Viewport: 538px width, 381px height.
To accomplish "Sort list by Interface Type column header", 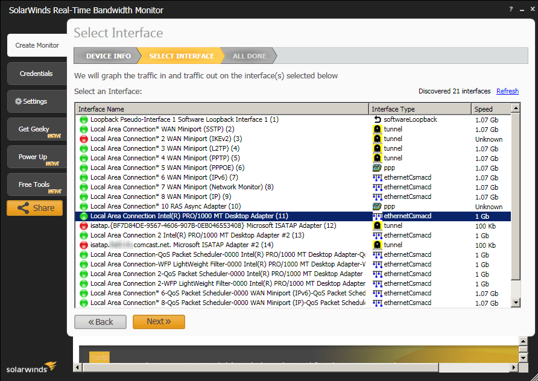I will pos(420,109).
